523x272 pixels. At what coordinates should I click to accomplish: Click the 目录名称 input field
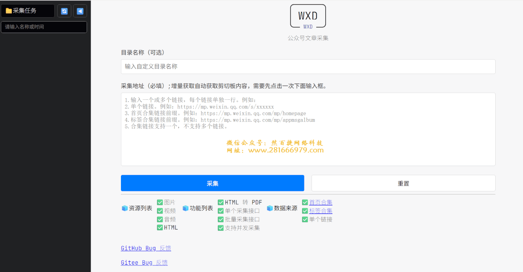(x=308, y=66)
